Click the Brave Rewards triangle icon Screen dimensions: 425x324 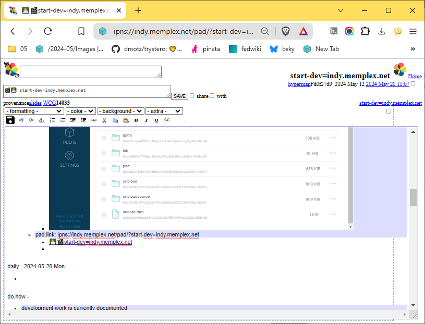pos(303,31)
